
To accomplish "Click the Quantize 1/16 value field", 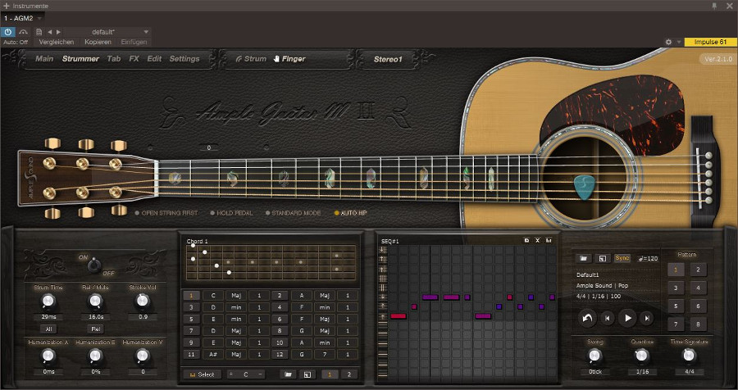I will 642,372.
